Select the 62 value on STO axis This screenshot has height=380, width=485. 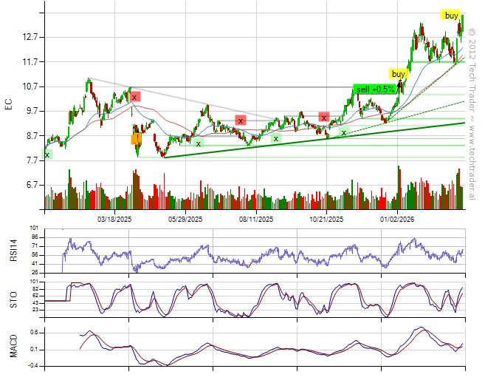pos(34,296)
